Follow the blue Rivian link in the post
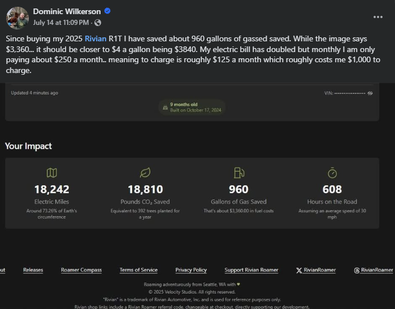The height and width of the screenshot is (309, 395). click(x=96, y=38)
